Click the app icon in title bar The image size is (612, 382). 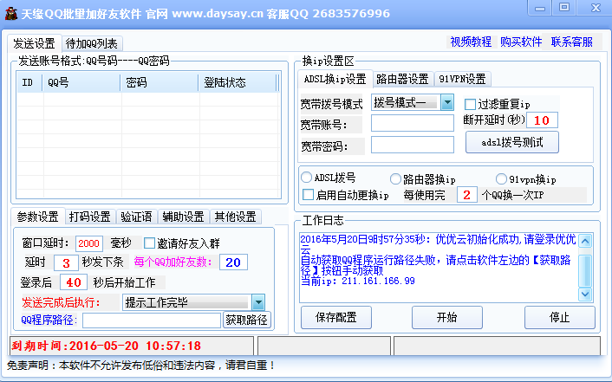point(11,14)
